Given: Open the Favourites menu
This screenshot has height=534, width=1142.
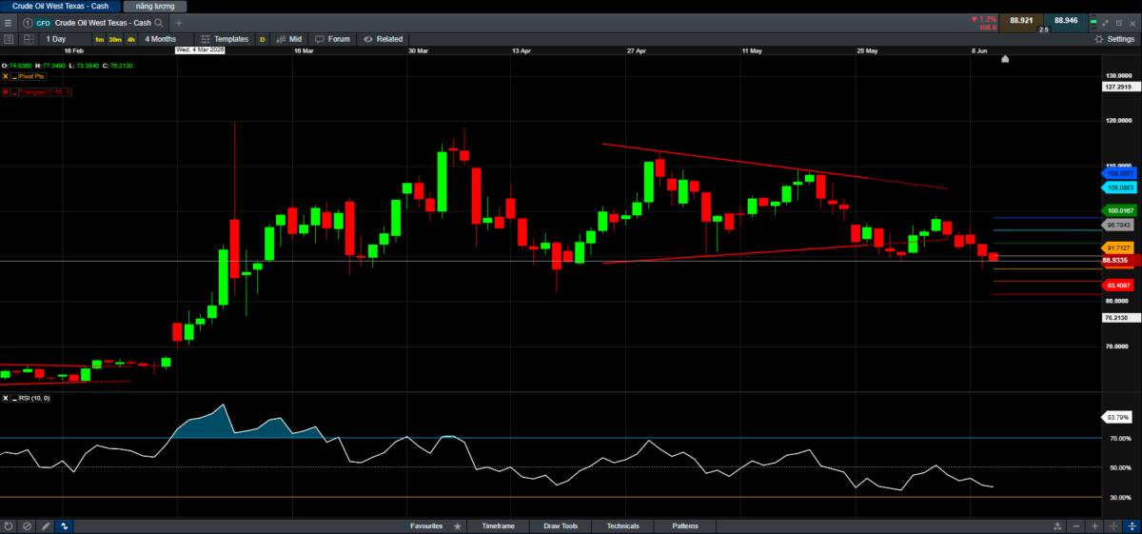Looking at the screenshot, I should click(x=426, y=525).
